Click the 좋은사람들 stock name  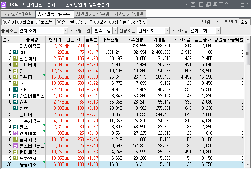[x=30, y=121]
